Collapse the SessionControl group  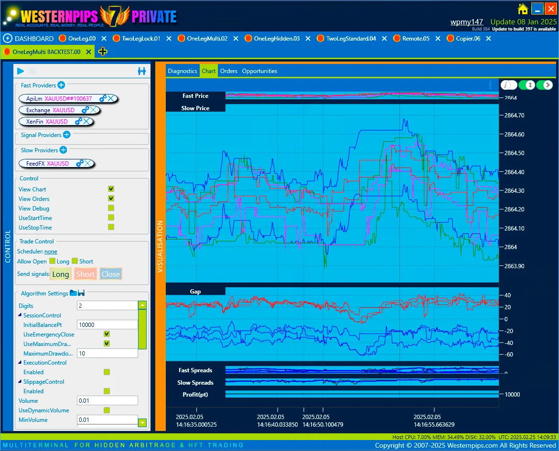20,315
